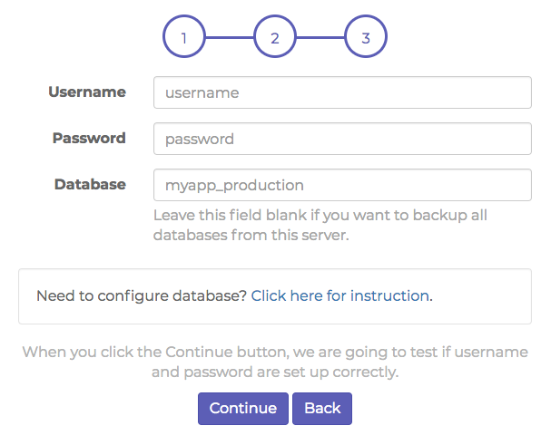
Task: Click the bold Username label
Action: pos(87,92)
